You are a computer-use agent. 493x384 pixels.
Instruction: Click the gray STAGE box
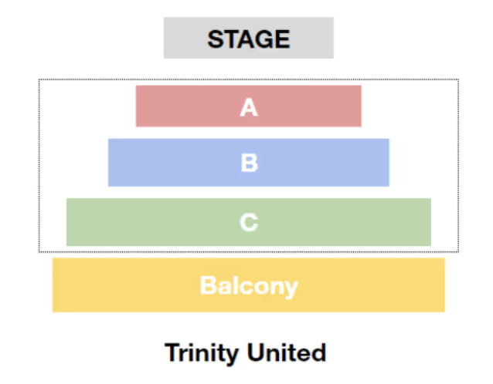pyautogui.click(x=248, y=38)
